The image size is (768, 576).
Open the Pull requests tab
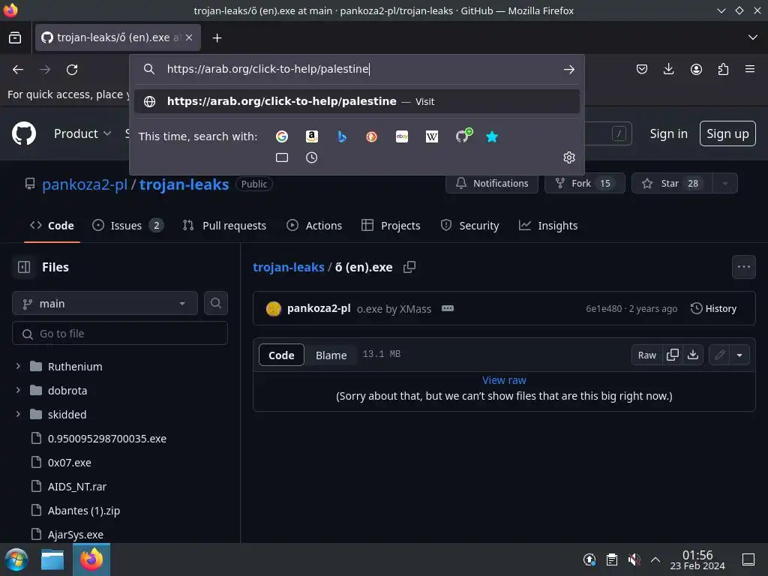[x=224, y=226]
